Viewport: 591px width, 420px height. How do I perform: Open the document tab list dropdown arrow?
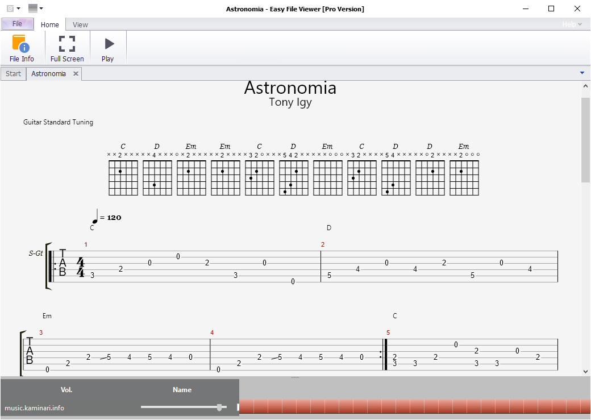point(582,73)
